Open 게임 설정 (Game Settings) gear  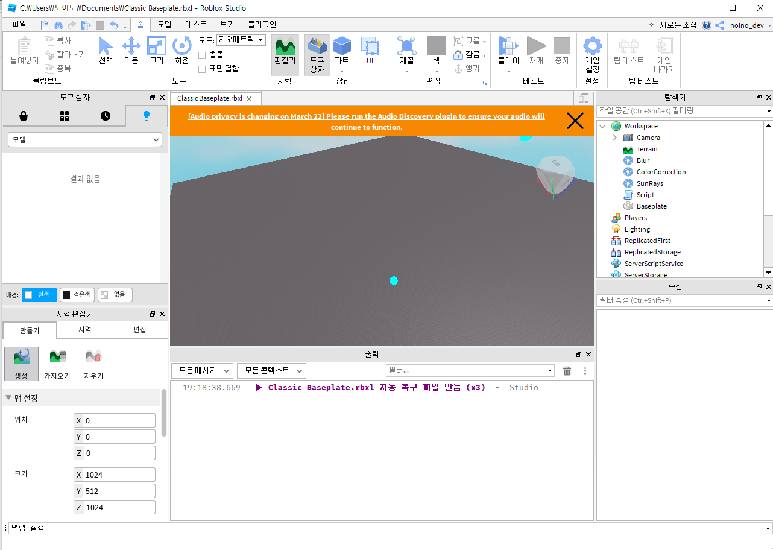point(592,54)
